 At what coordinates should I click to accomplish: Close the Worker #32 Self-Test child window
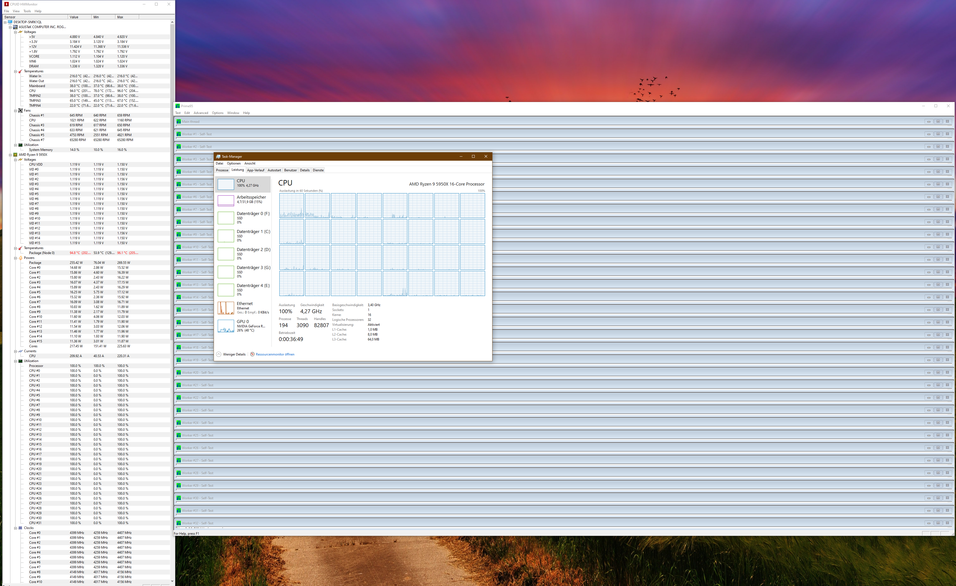point(947,523)
